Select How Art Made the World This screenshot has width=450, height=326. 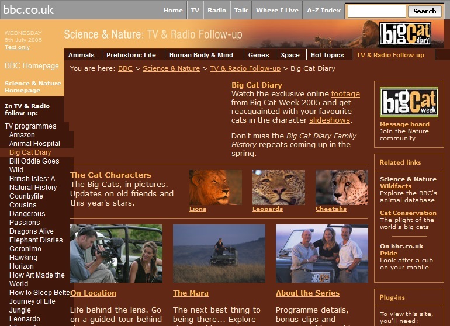pos(37,279)
